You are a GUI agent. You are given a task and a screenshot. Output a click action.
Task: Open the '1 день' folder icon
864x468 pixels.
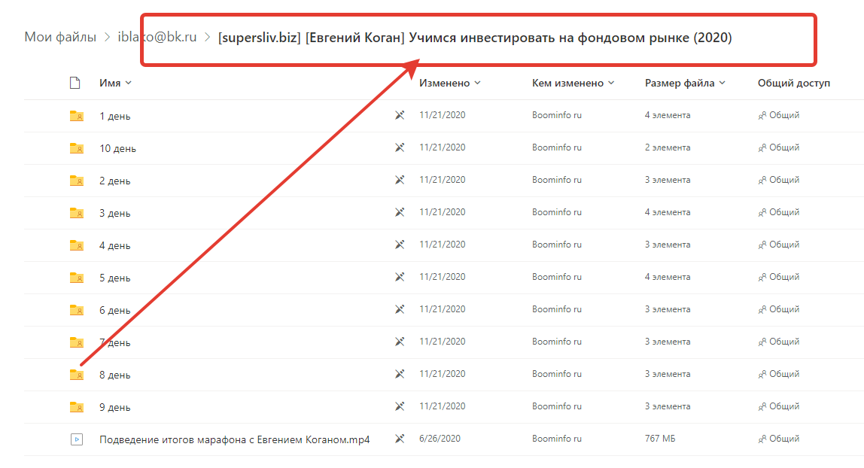(x=77, y=116)
